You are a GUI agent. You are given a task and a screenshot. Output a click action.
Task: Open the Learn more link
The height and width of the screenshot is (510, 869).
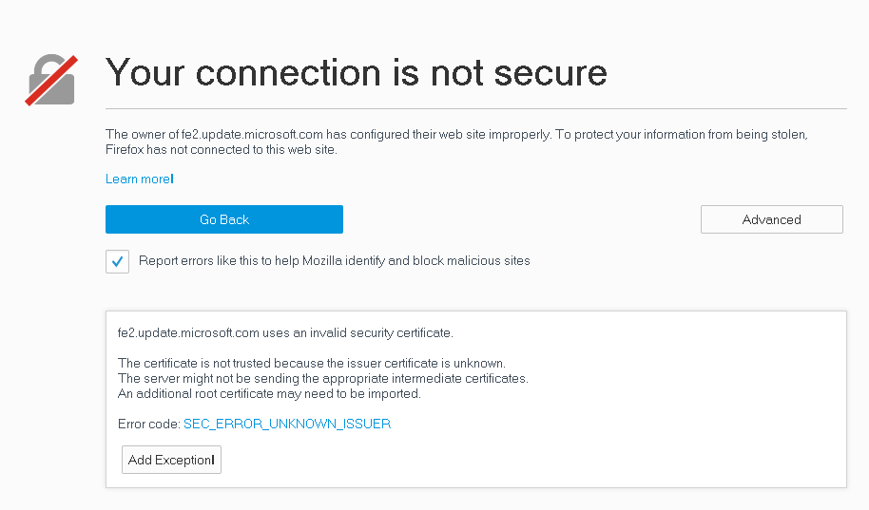point(140,179)
